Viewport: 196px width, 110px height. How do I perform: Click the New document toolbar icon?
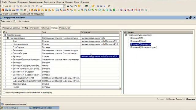3,6
